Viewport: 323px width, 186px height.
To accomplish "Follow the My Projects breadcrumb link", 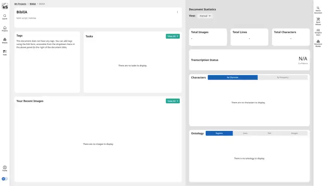I will [20, 4].
